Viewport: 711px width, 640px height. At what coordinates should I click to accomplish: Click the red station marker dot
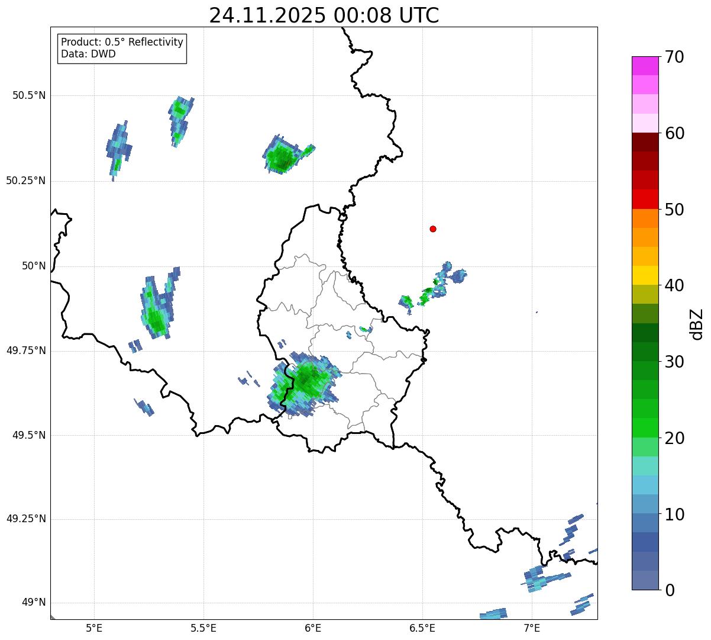(433, 229)
